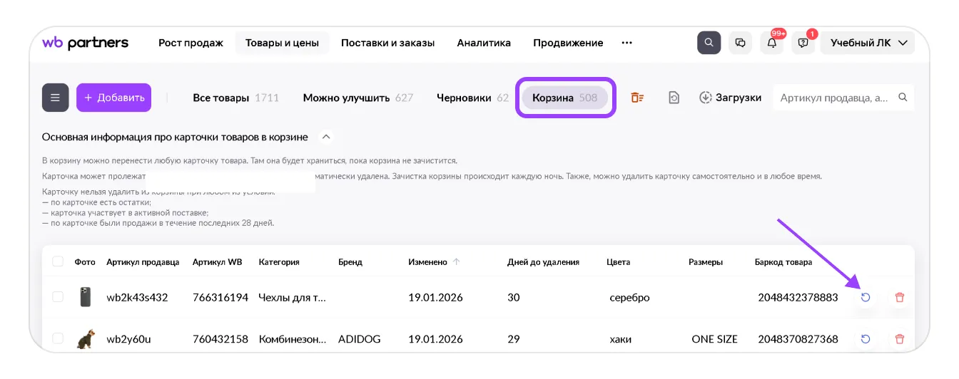Delete the wb2k43s432 card permanently

899,297
